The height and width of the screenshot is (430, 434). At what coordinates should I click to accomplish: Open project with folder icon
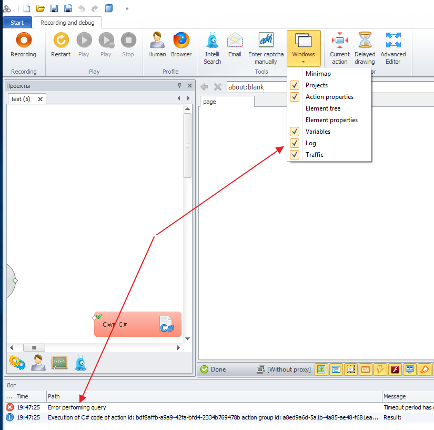pyautogui.click(x=41, y=8)
